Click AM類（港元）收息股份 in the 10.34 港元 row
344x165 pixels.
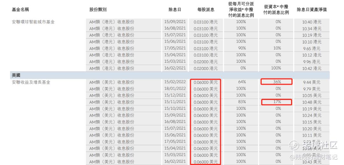(112, 29)
